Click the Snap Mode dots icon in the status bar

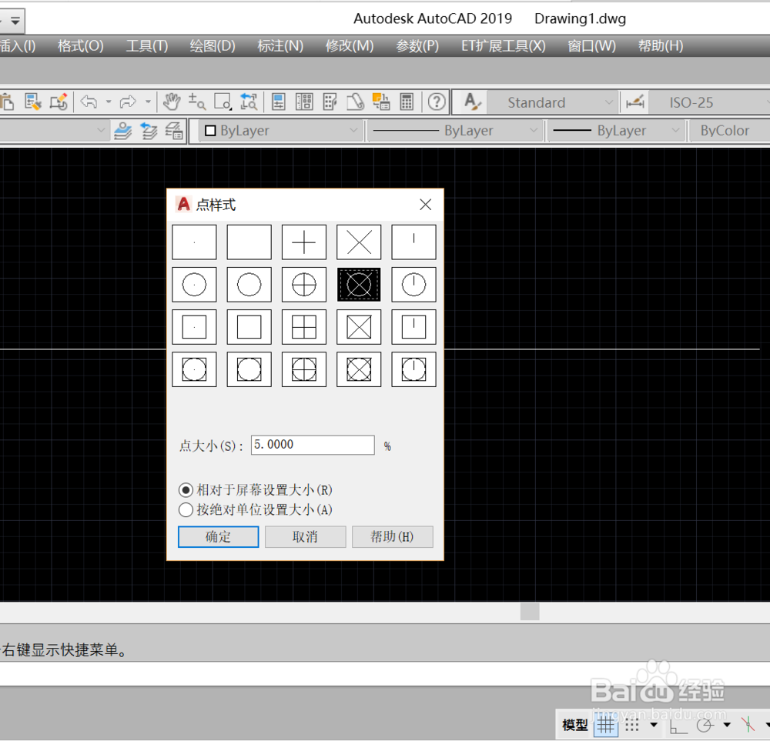(632, 725)
